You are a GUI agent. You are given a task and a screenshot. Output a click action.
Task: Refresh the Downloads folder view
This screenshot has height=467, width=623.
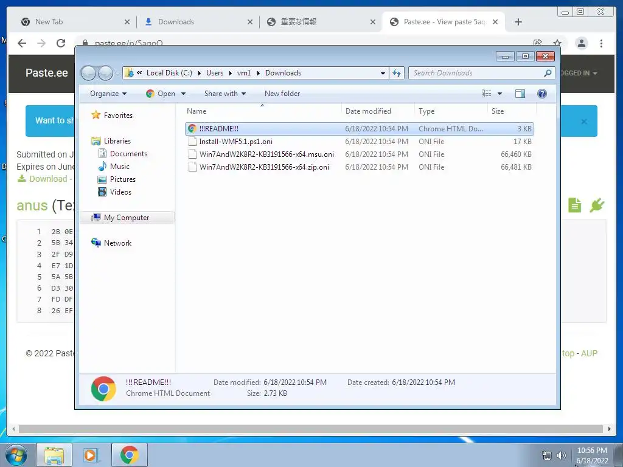[x=397, y=73]
